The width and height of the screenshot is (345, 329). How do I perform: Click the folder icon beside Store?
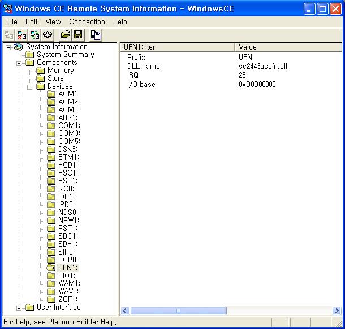(41, 78)
